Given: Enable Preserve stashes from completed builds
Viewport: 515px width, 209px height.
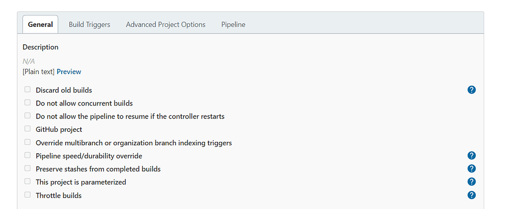Looking at the screenshot, I should tap(27, 169).
